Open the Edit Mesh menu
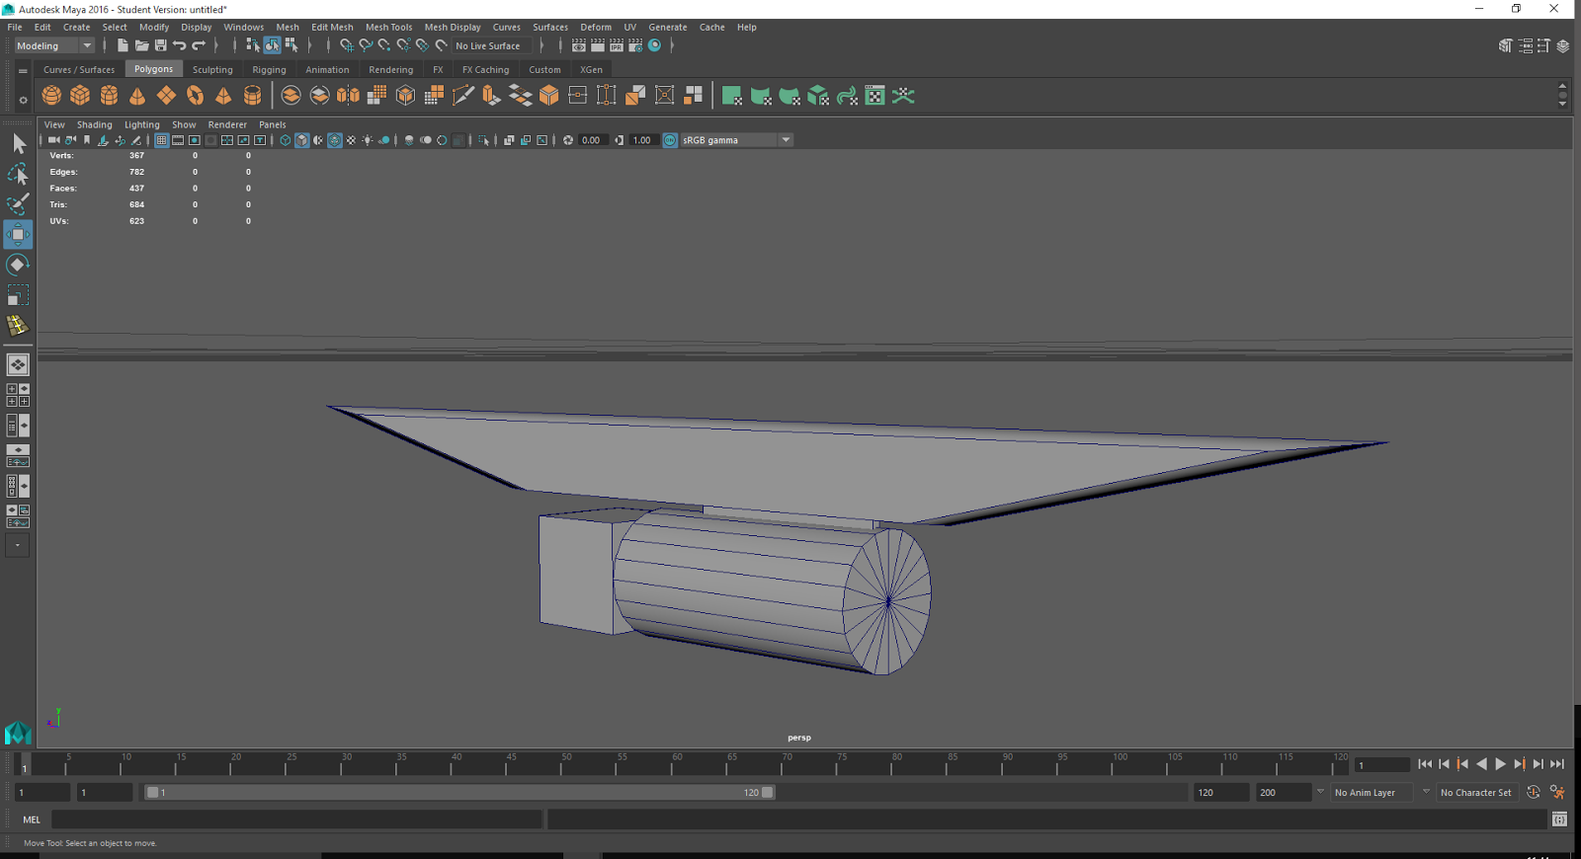1581x859 pixels. [x=332, y=27]
